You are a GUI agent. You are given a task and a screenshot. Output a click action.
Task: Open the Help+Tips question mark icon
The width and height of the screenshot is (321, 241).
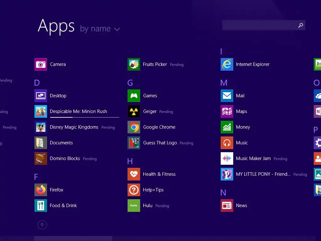coord(134,190)
